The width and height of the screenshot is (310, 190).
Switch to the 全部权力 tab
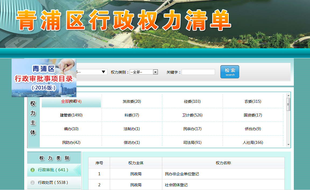[x=71, y=101]
